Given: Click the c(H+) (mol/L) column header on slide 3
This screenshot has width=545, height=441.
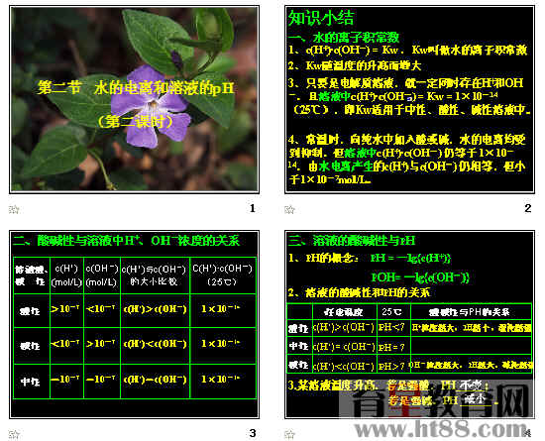Looking at the screenshot, I should click(66, 276).
